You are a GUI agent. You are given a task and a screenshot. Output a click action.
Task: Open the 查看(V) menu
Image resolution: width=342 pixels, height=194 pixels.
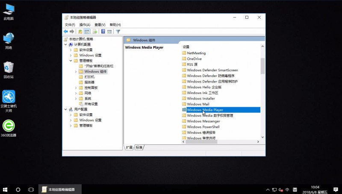tap(100, 25)
